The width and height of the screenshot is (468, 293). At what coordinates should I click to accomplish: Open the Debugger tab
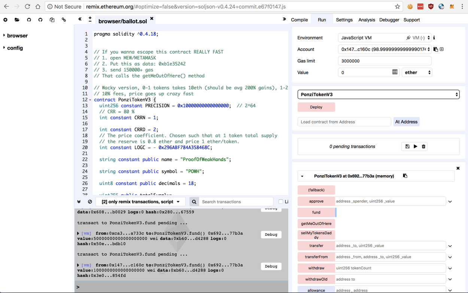(389, 20)
